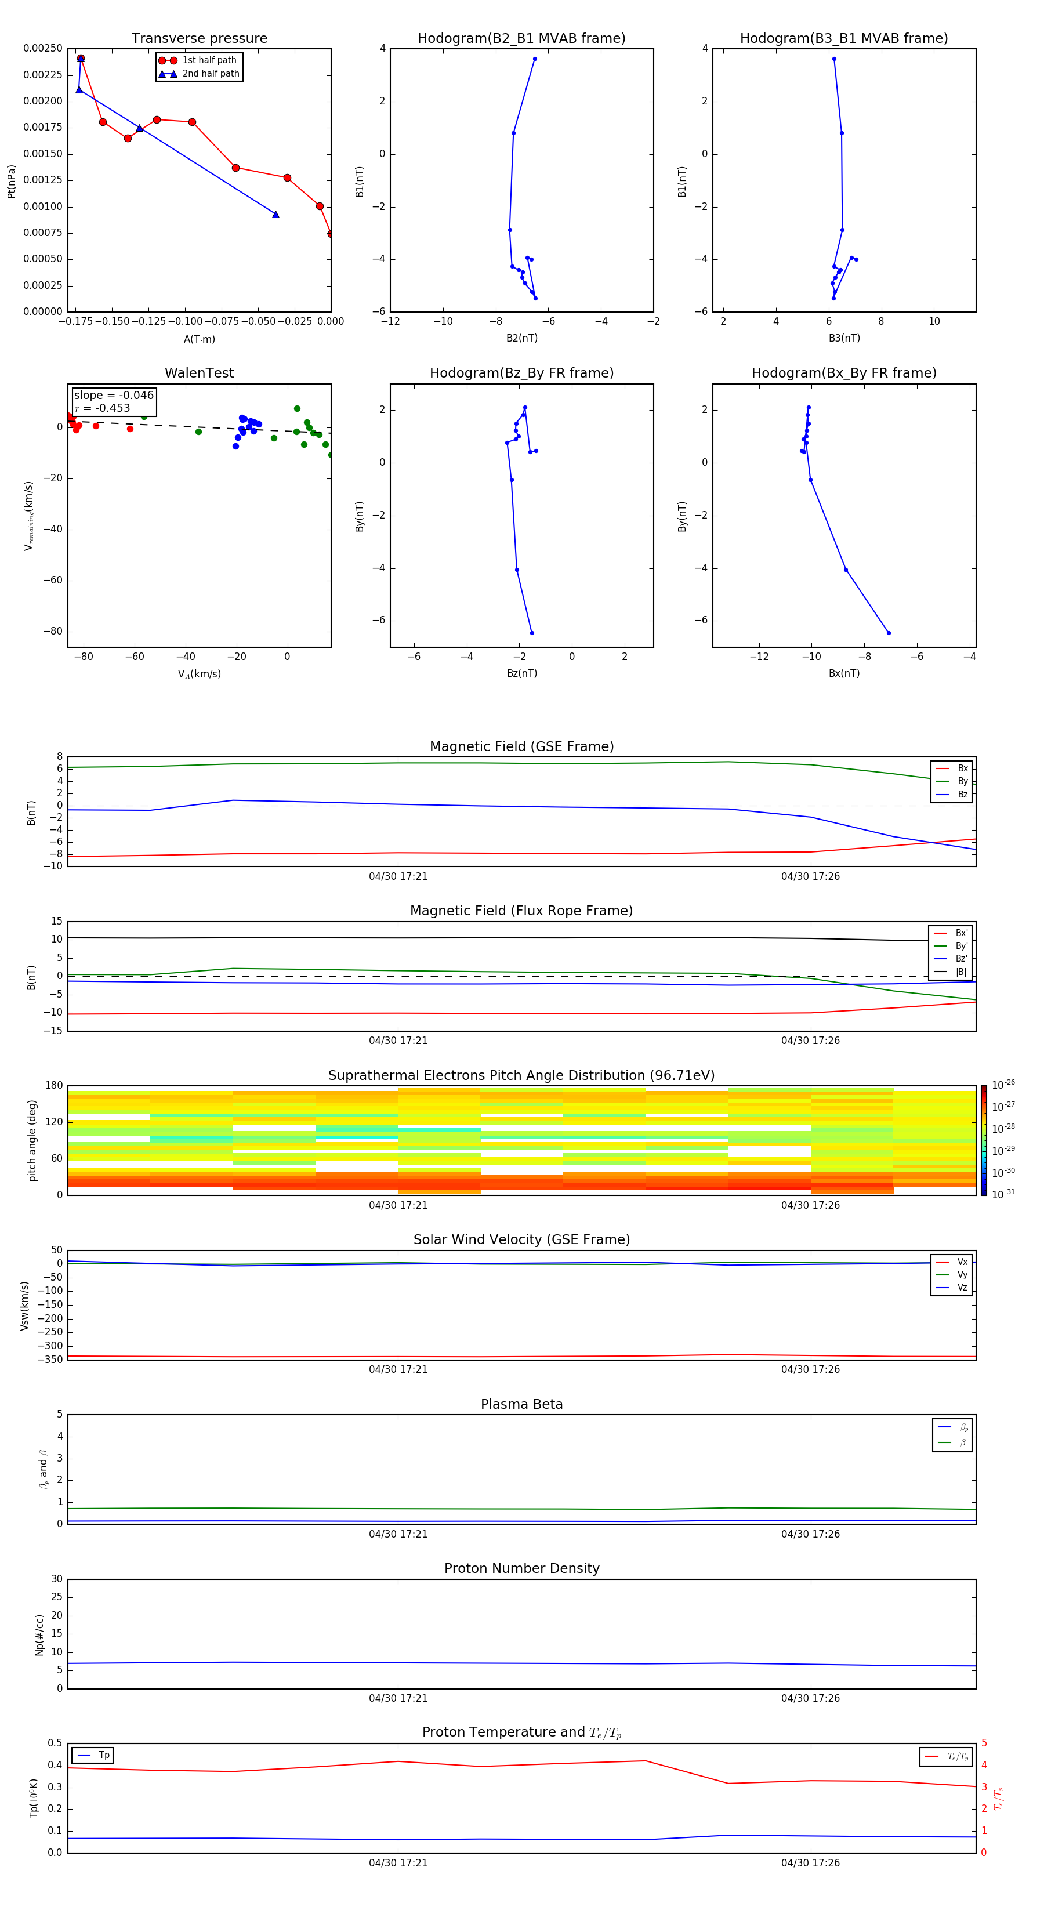Click the 'Vz' legend entry
The height and width of the screenshot is (1914, 1044).
[x=952, y=1288]
